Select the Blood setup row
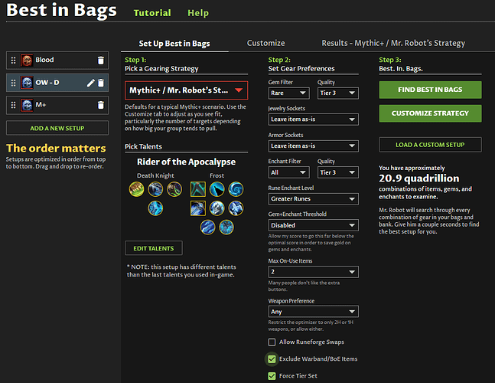The height and width of the screenshot is (383, 495). click(57, 61)
